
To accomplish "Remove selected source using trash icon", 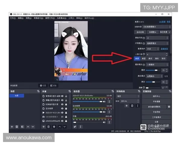I will [x=49, y=127].
